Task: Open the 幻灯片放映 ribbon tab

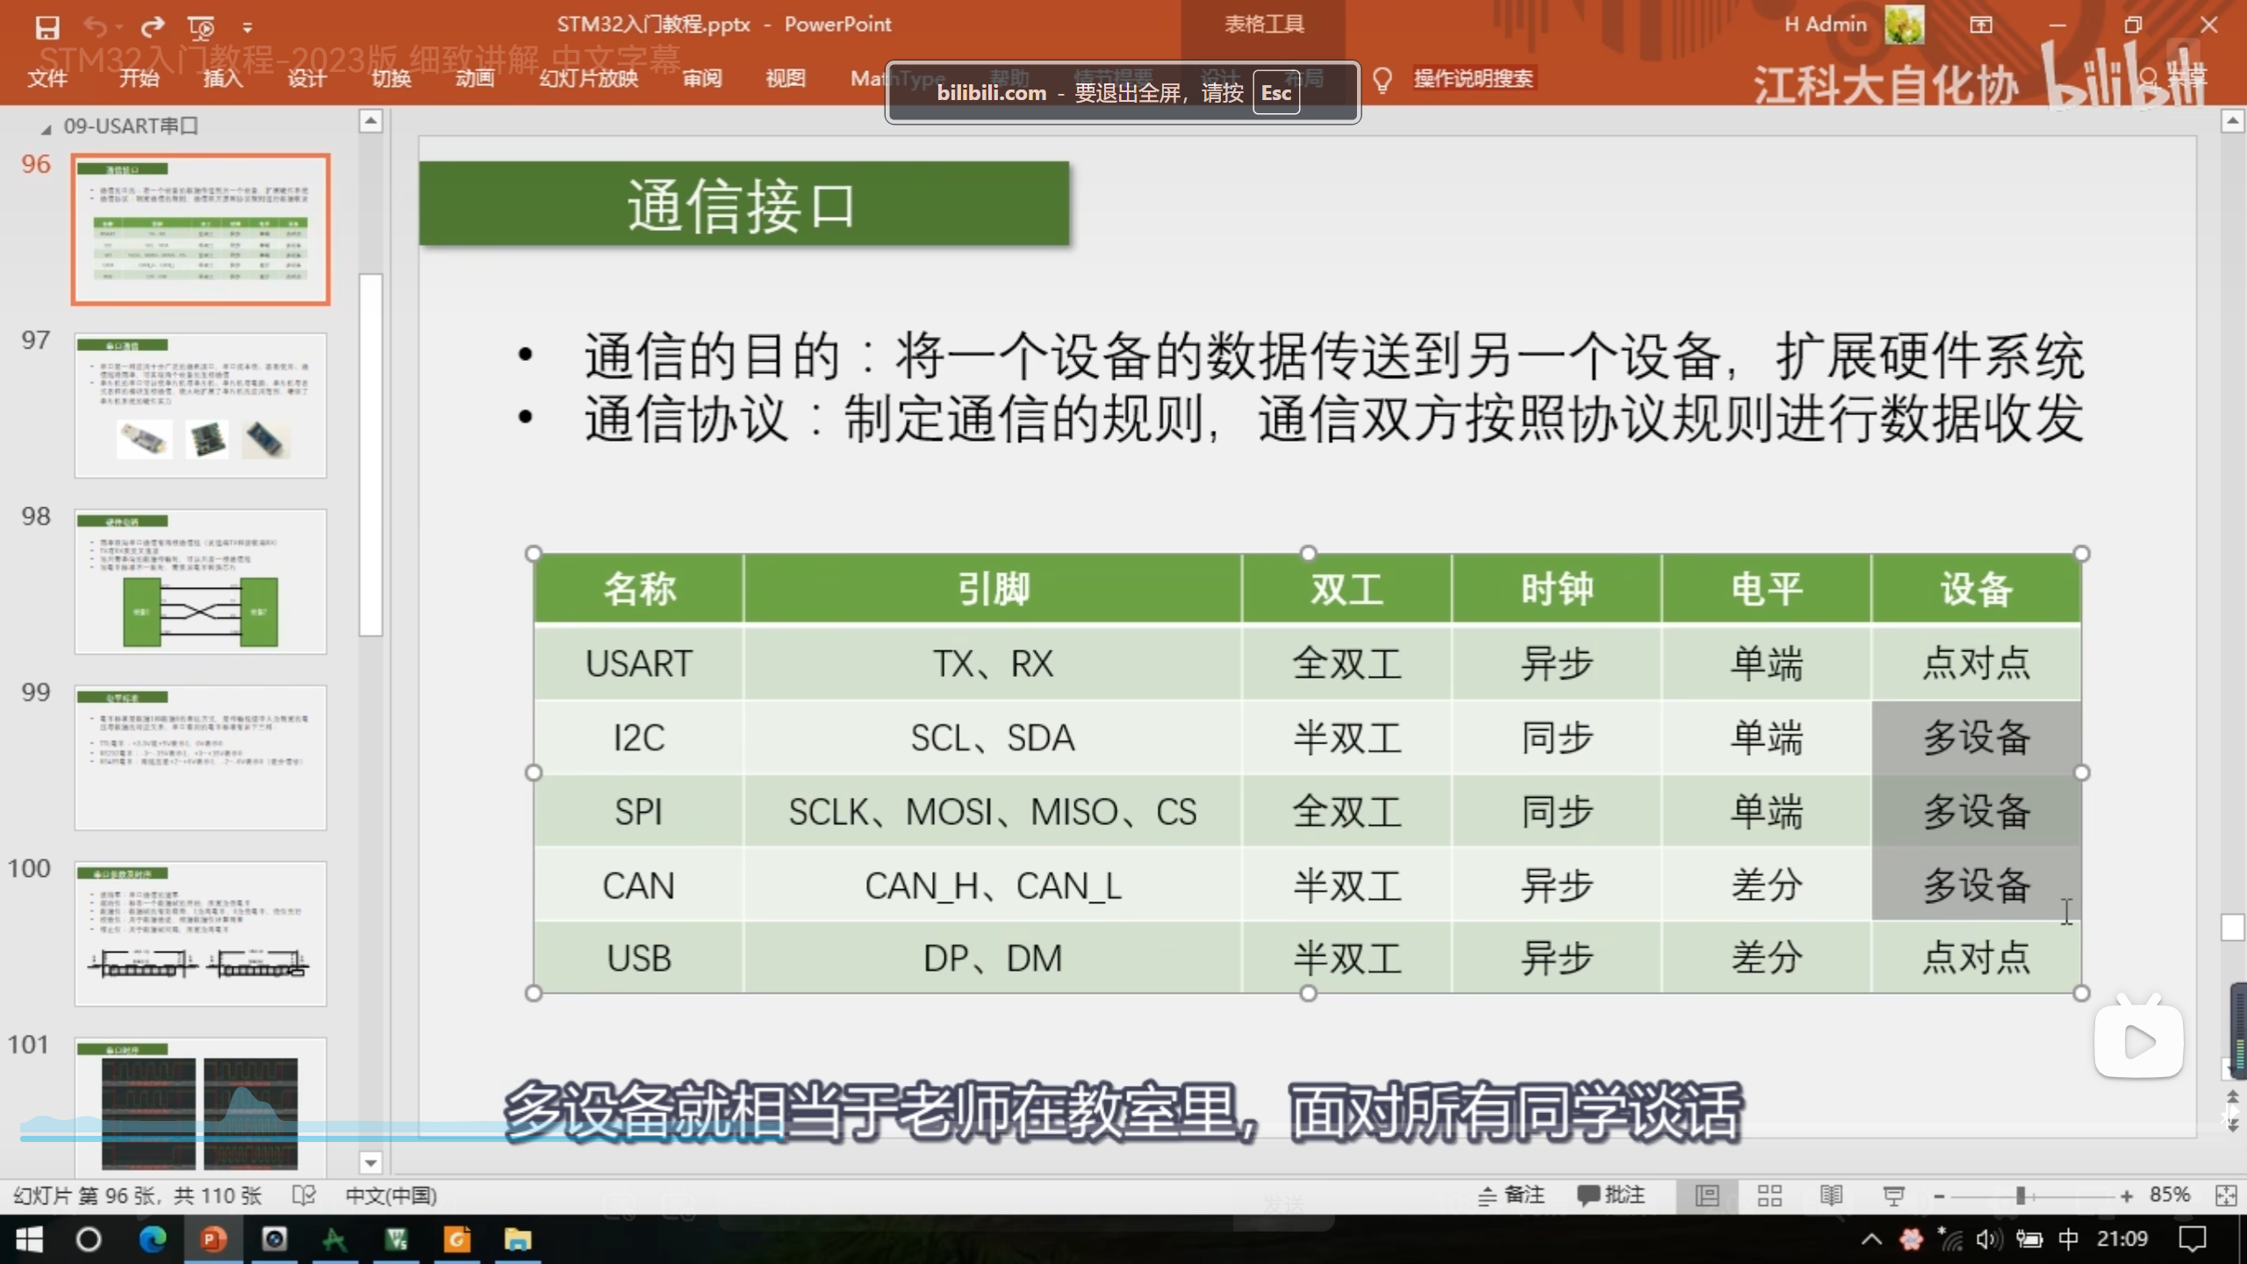Action: [x=588, y=78]
